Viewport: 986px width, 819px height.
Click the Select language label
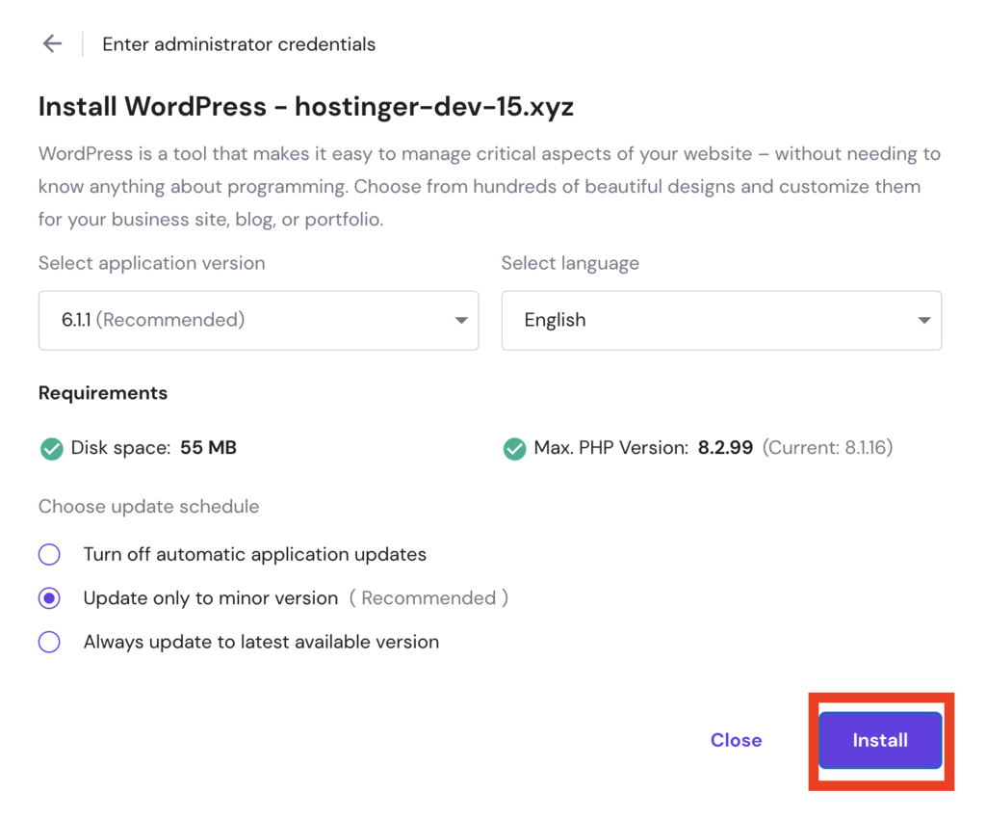coord(570,263)
